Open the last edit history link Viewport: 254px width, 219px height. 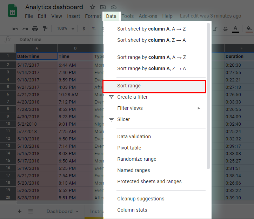tap(210, 16)
